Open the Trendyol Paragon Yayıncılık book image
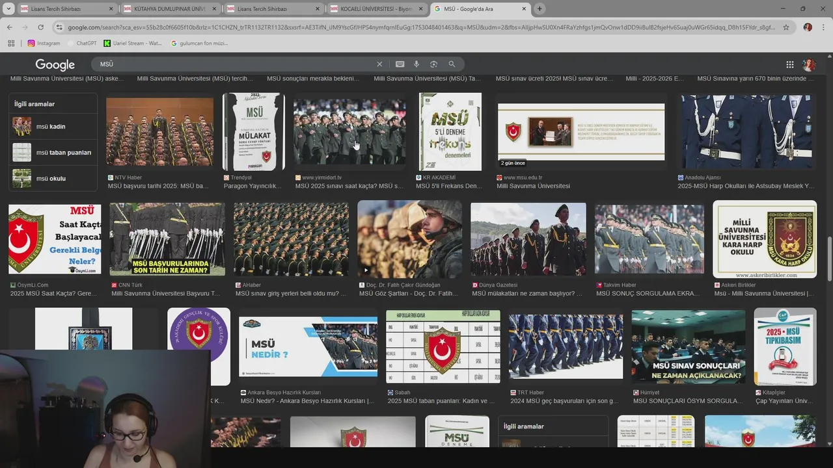833x468 pixels. (253, 132)
